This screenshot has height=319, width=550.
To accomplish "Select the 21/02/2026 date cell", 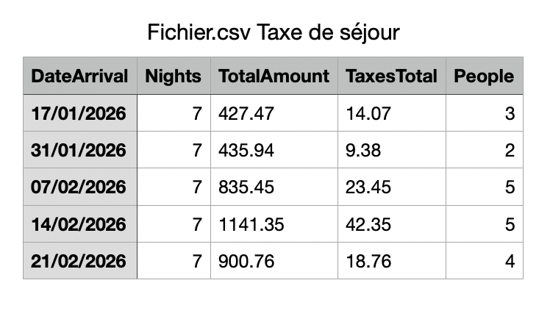I will point(79,260).
